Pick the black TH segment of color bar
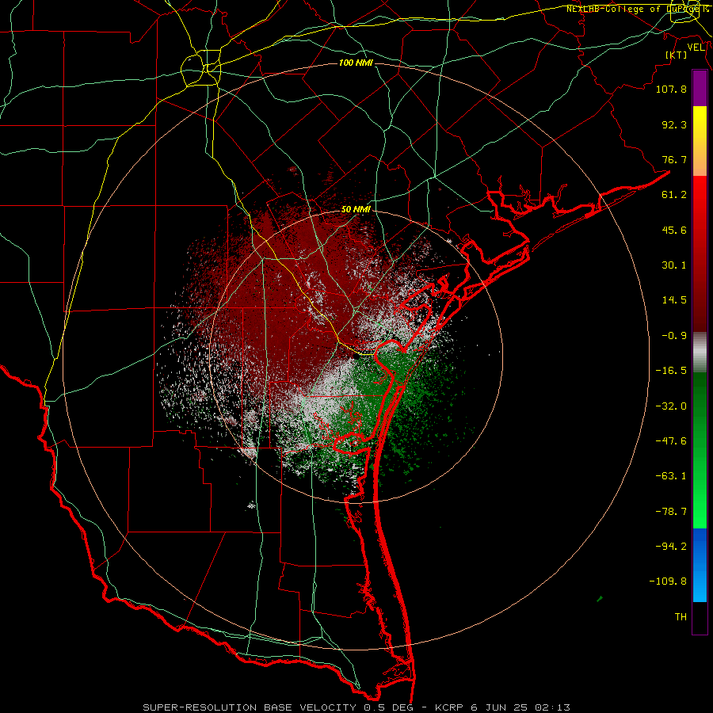The height and width of the screenshot is (713, 713). pyautogui.click(x=700, y=618)
